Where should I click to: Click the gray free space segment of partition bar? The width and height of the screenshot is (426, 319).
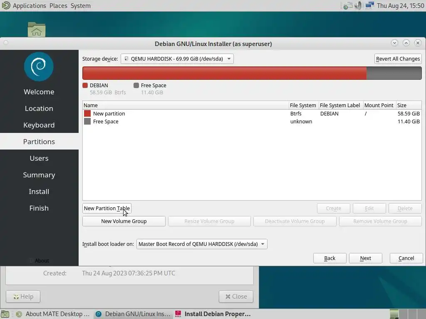pos(394,73)
